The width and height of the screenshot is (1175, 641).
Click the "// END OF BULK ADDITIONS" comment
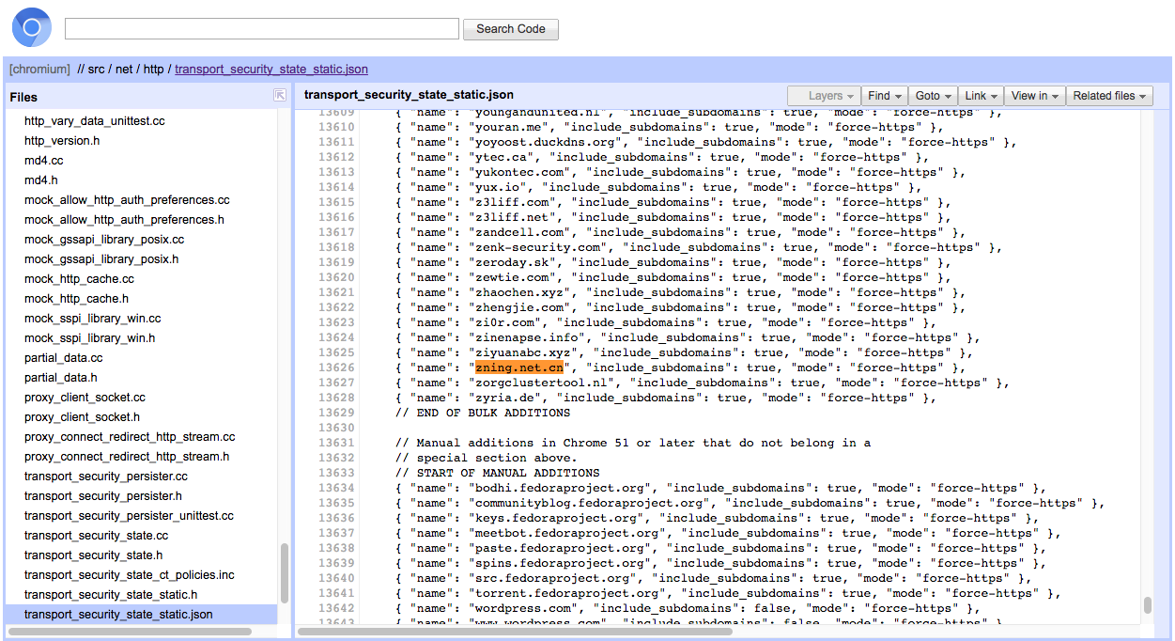(x=483, y=413)
